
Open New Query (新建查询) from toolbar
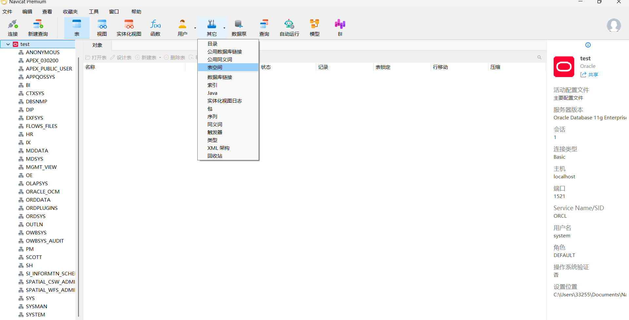pos(38,28)
